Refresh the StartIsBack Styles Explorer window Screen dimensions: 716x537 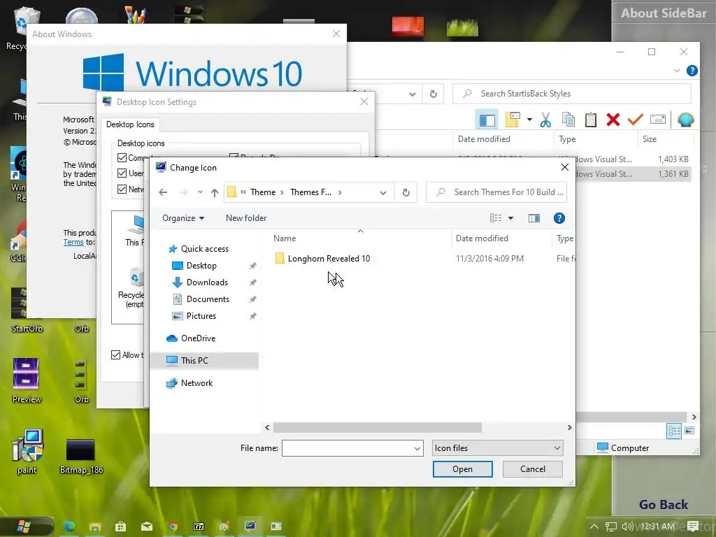pyautogui.click(x=434, y=94)
